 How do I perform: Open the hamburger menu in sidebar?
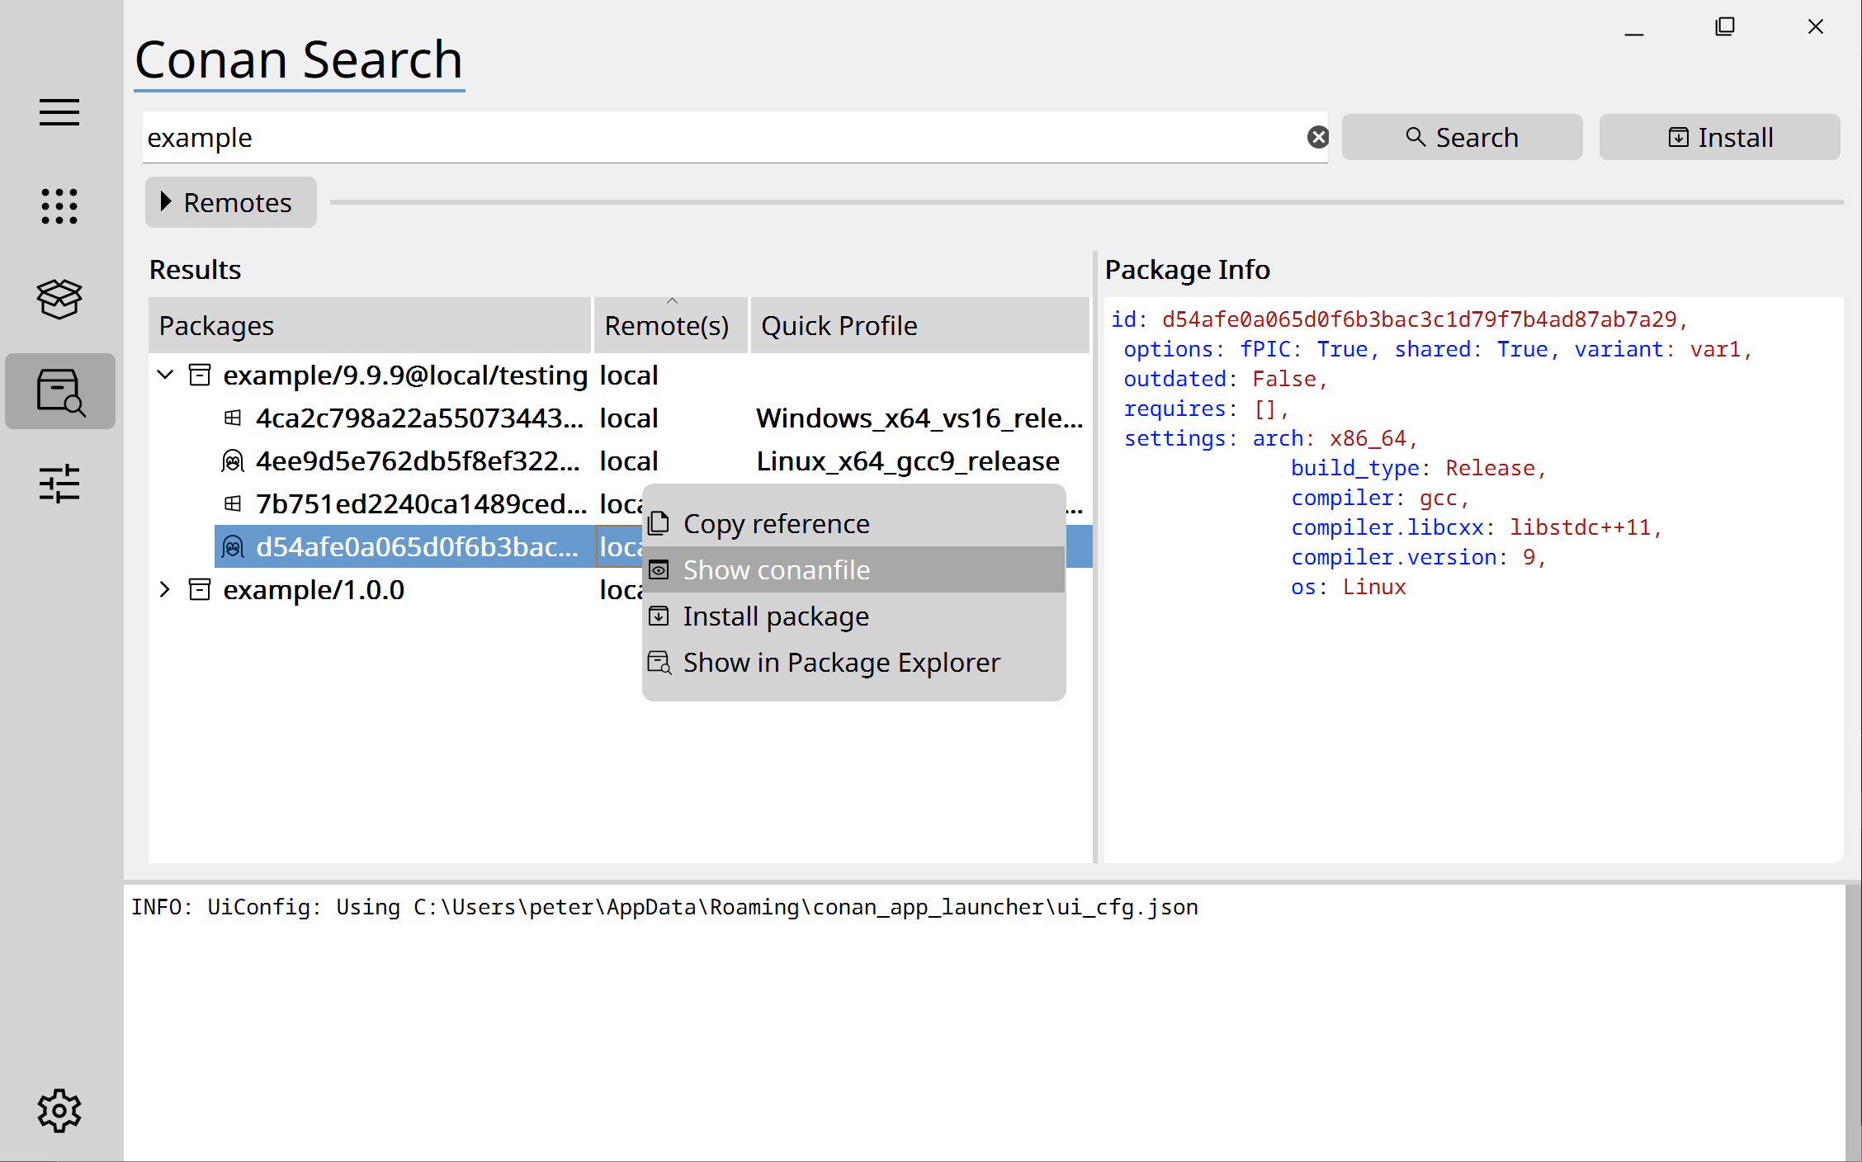59,111
